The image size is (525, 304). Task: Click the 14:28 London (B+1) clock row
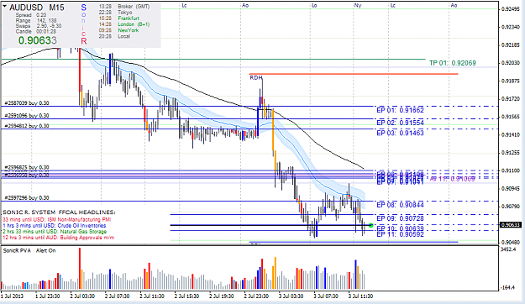124,24
